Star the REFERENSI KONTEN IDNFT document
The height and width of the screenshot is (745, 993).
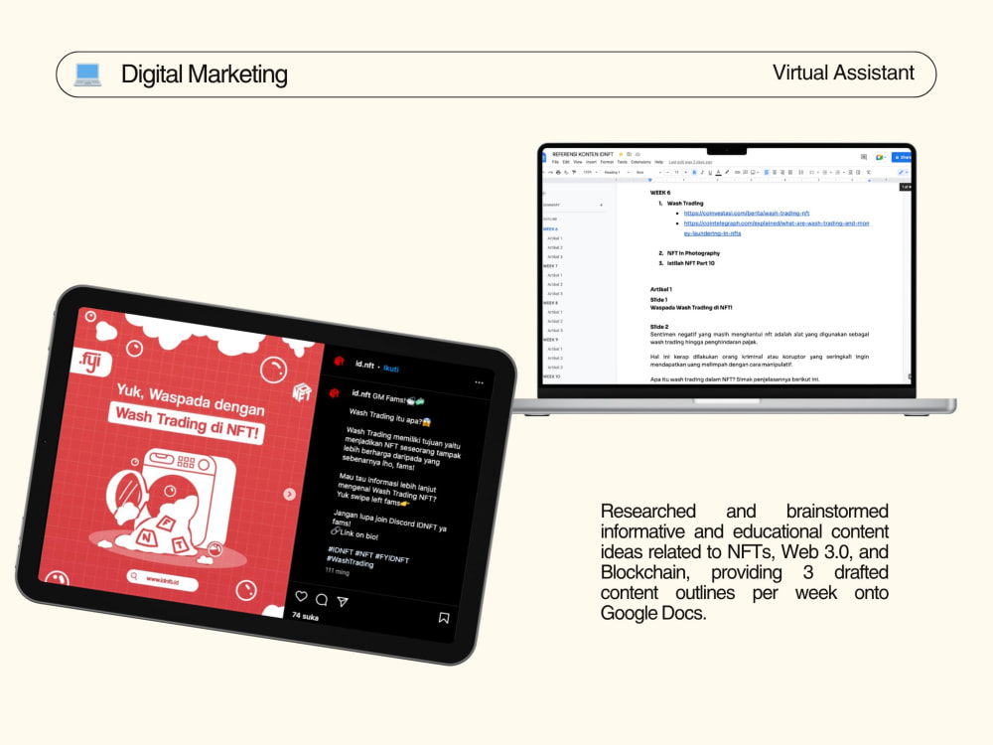point(621,155)
